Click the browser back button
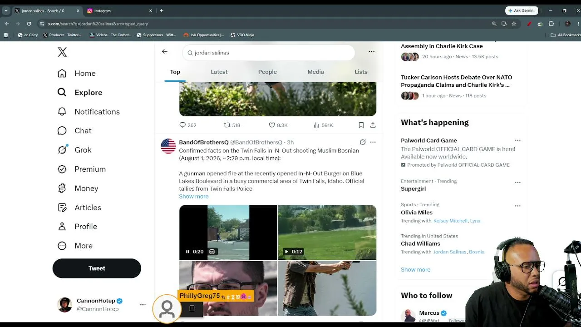This screenshot has height=327, width=581. click(x=7, y=24)
